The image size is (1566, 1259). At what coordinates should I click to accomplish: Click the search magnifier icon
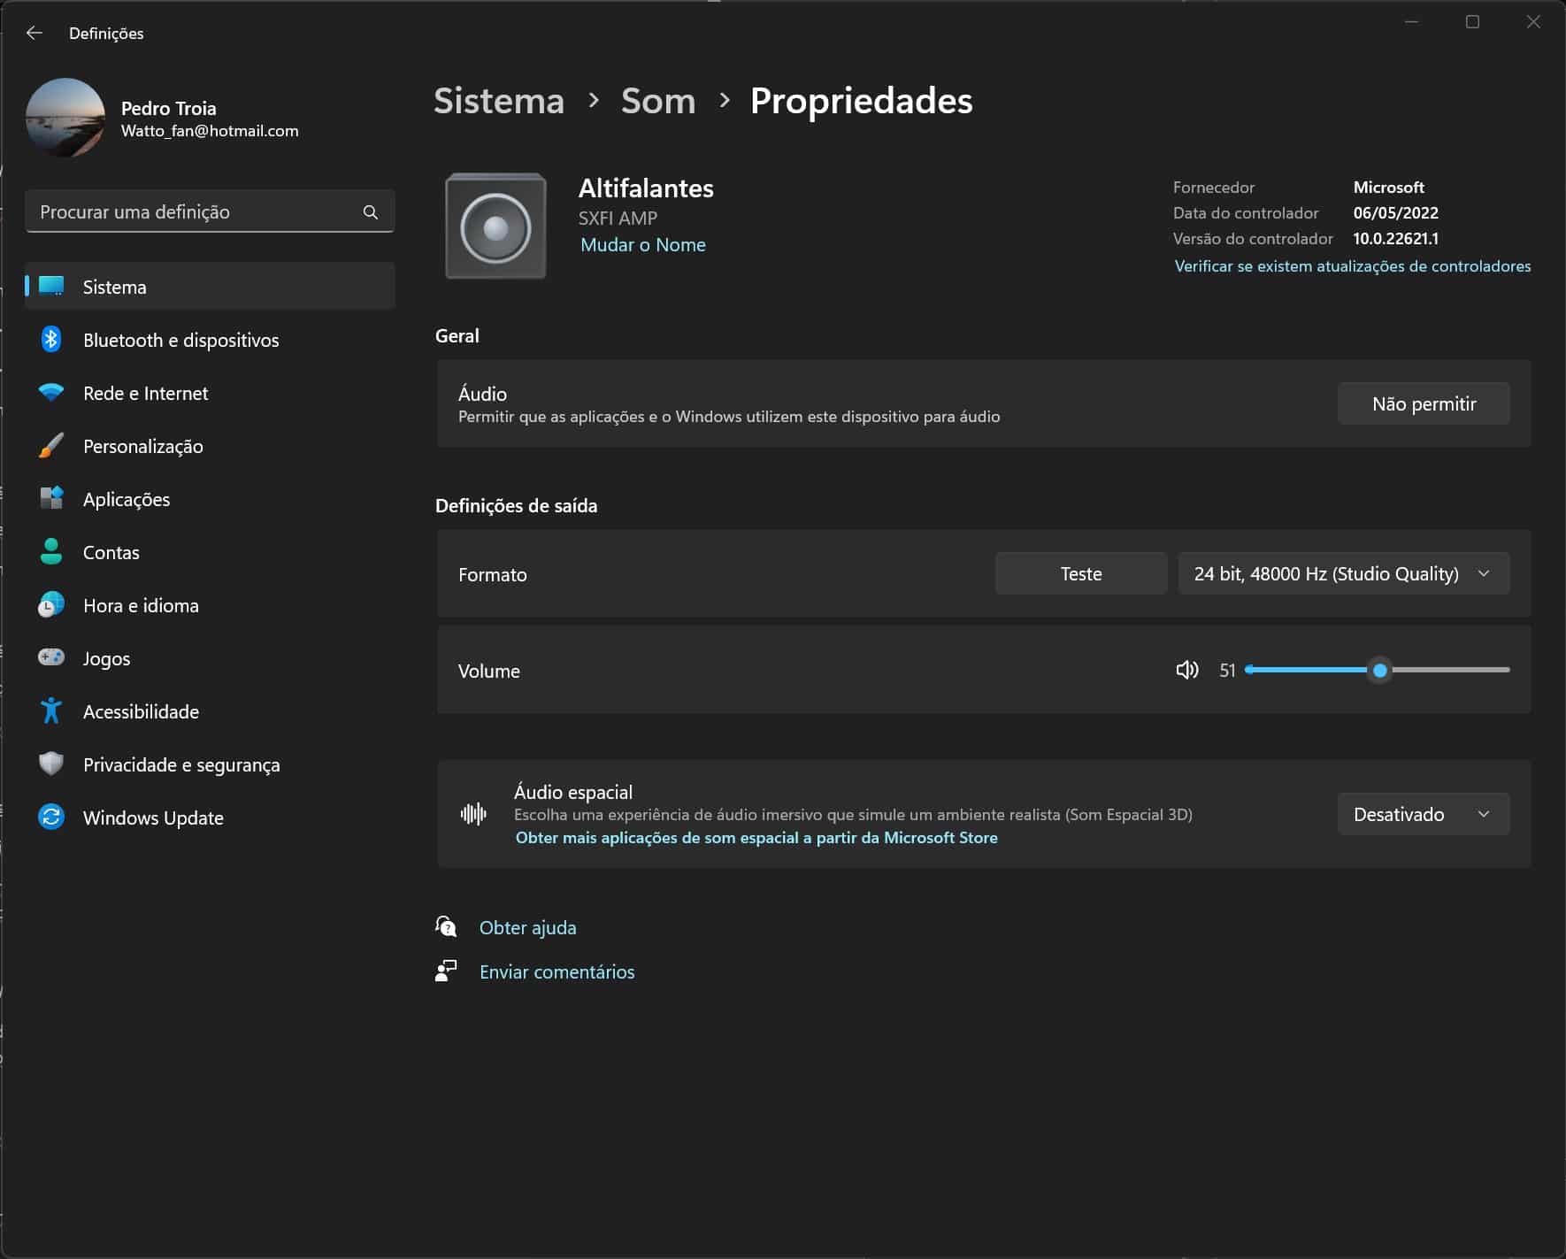point(370,212)
